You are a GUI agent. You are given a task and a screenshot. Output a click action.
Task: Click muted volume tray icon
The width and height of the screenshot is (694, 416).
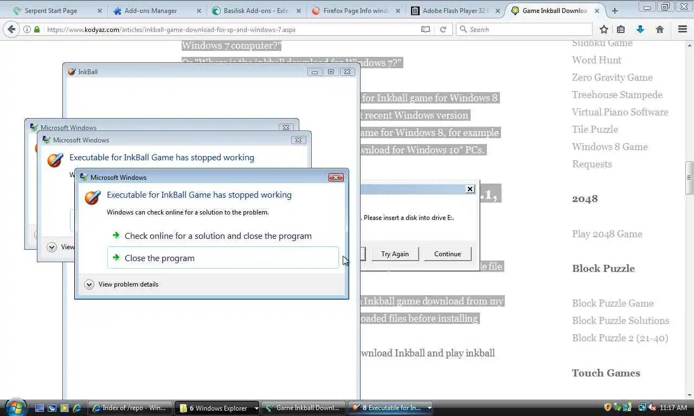pos(652,407)
